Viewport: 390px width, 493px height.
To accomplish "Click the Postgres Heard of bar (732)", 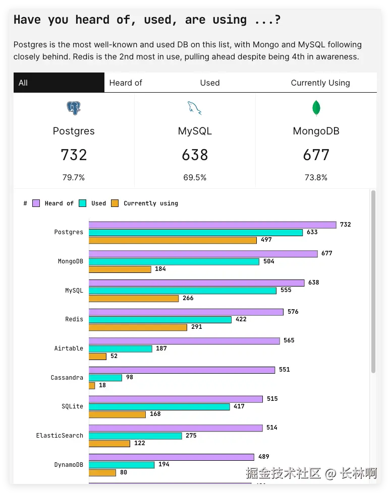I will point(212,225).
